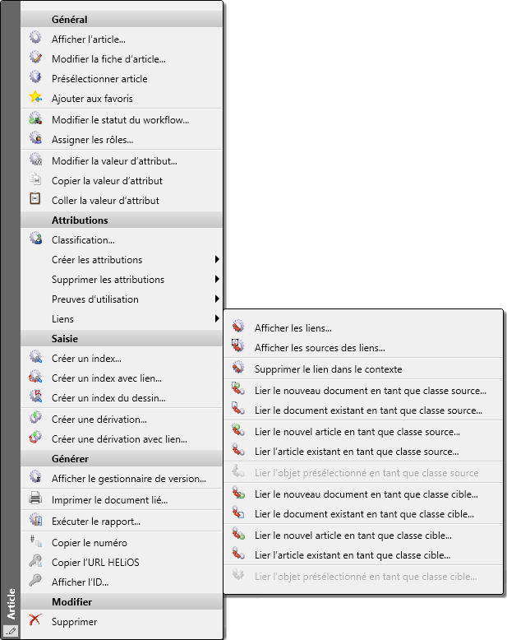
Task: Click the clipboard icon for Coller la valeur d'attribut
Action: point(35,198)
